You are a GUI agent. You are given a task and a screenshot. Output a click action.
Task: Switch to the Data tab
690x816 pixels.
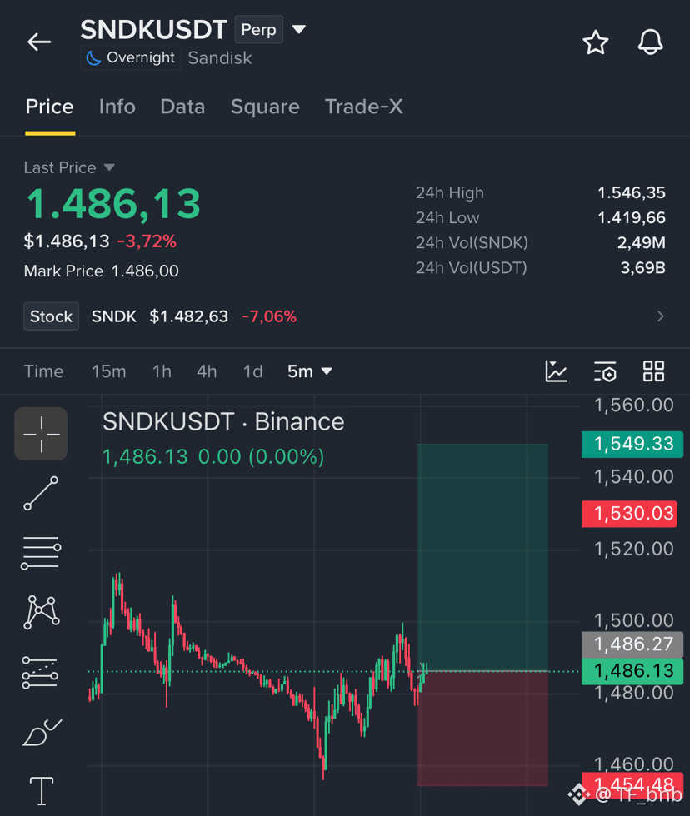pos(182,107)
